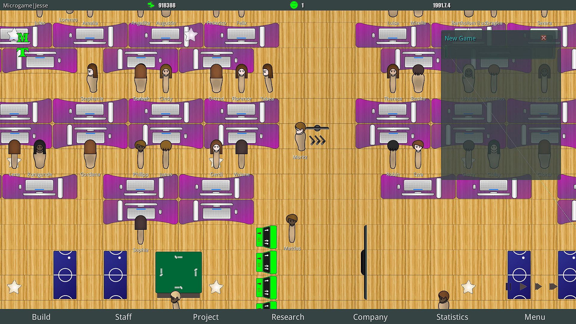Pause the game speed
Screen dimensions: 576x324
pos(508,287)
